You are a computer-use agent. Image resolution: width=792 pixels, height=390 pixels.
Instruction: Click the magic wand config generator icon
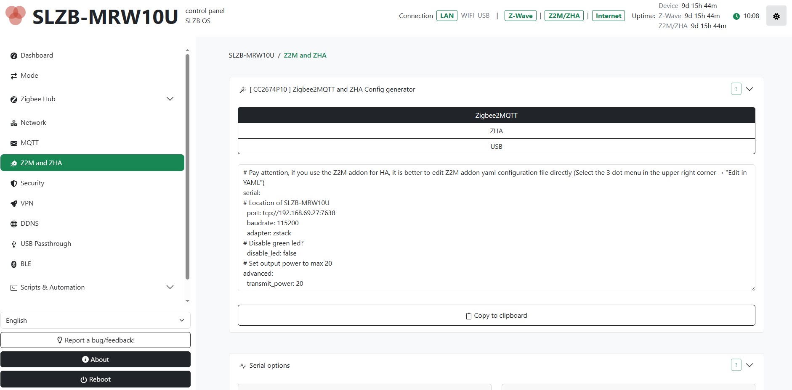243,90
